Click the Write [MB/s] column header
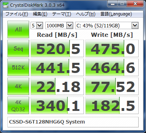The height and width of the screenshot is (133, 146). point(112,35)
